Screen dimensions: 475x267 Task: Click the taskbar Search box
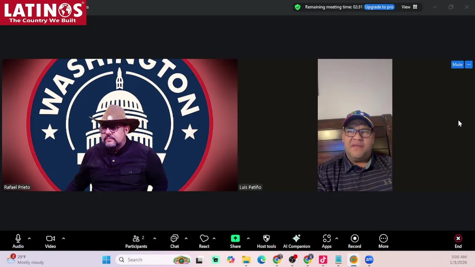[154, 260]
